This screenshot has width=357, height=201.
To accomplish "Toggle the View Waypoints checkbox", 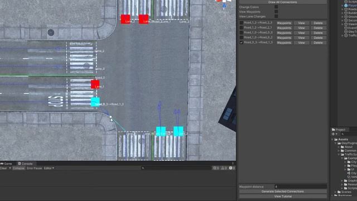I will tap(276, 12).
